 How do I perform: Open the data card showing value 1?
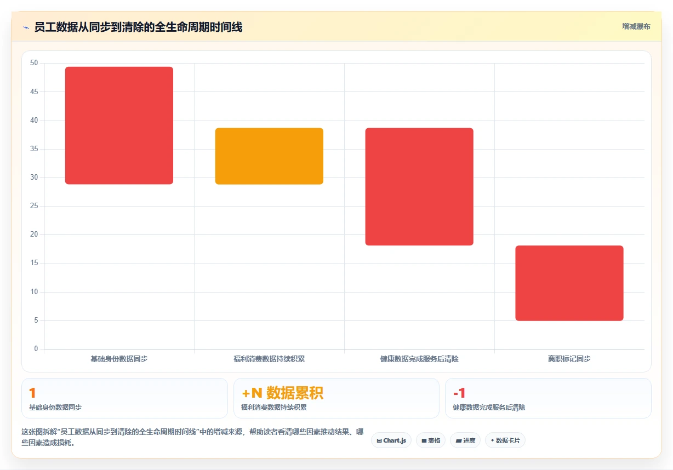point(124,398)
